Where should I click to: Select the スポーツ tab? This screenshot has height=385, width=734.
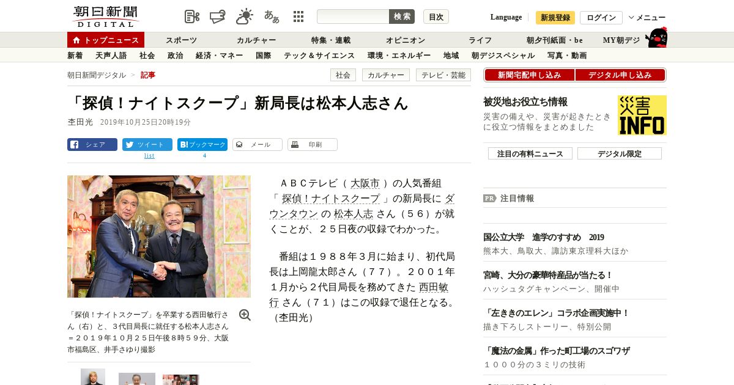coord(182,40)
